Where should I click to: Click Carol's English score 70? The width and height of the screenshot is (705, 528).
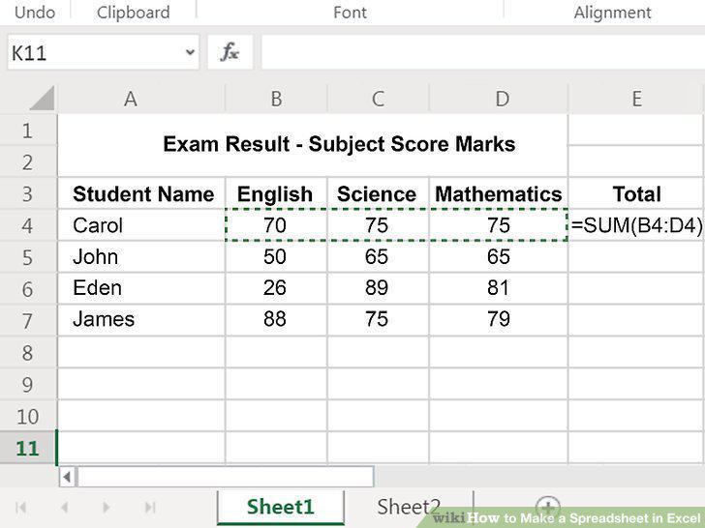[x=276, y=225]
